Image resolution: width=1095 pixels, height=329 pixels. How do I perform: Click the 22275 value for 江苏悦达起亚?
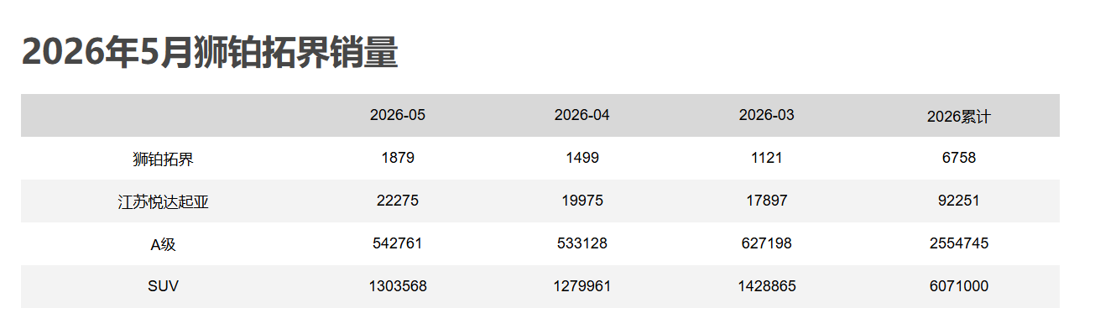point(398,201)
